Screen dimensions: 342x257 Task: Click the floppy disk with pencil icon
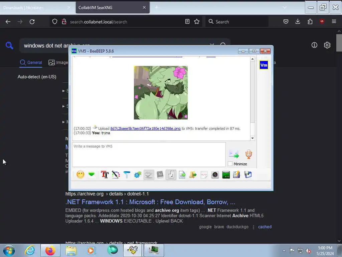(x=237, y=175)
